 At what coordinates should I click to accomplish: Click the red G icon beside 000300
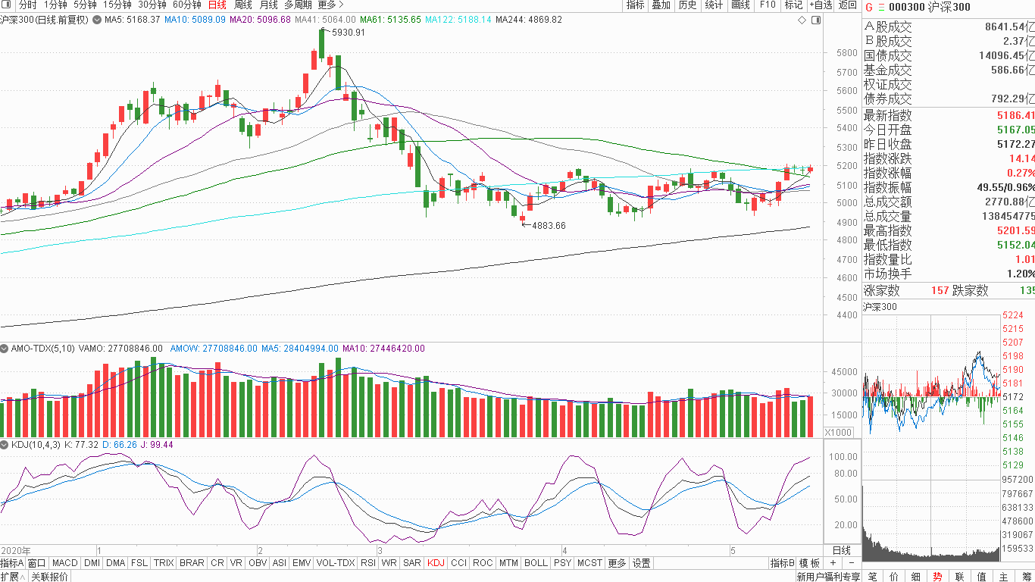coord(870,7)
